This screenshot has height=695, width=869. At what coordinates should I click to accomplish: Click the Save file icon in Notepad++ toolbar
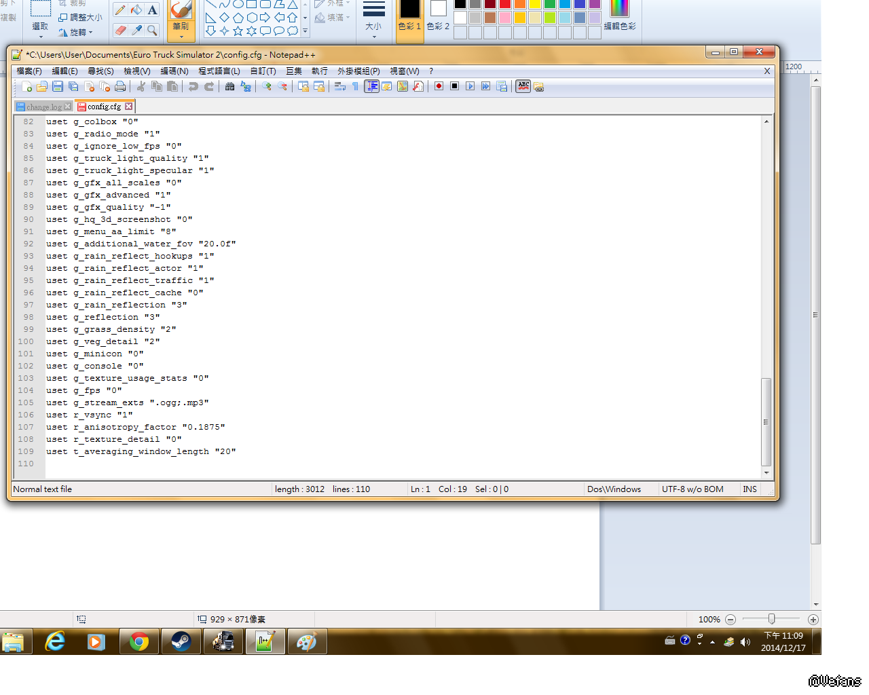(x=58, y=86)
